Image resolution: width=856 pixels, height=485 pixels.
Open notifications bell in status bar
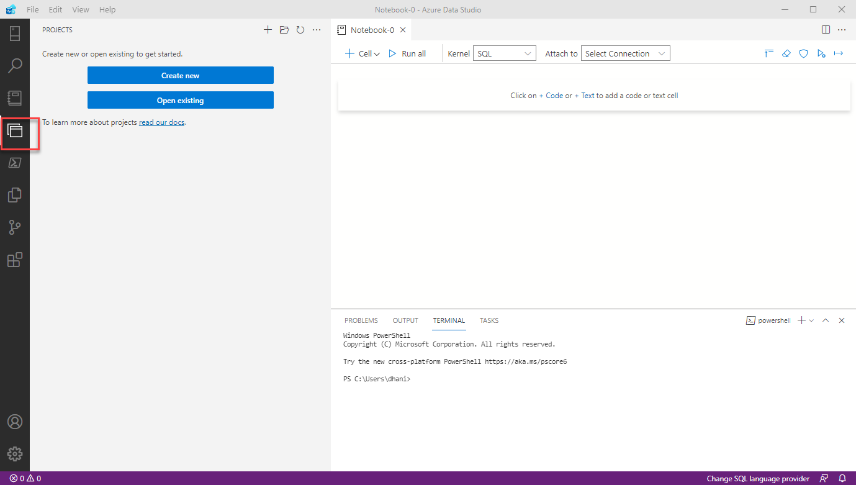(x=842, y=478)
